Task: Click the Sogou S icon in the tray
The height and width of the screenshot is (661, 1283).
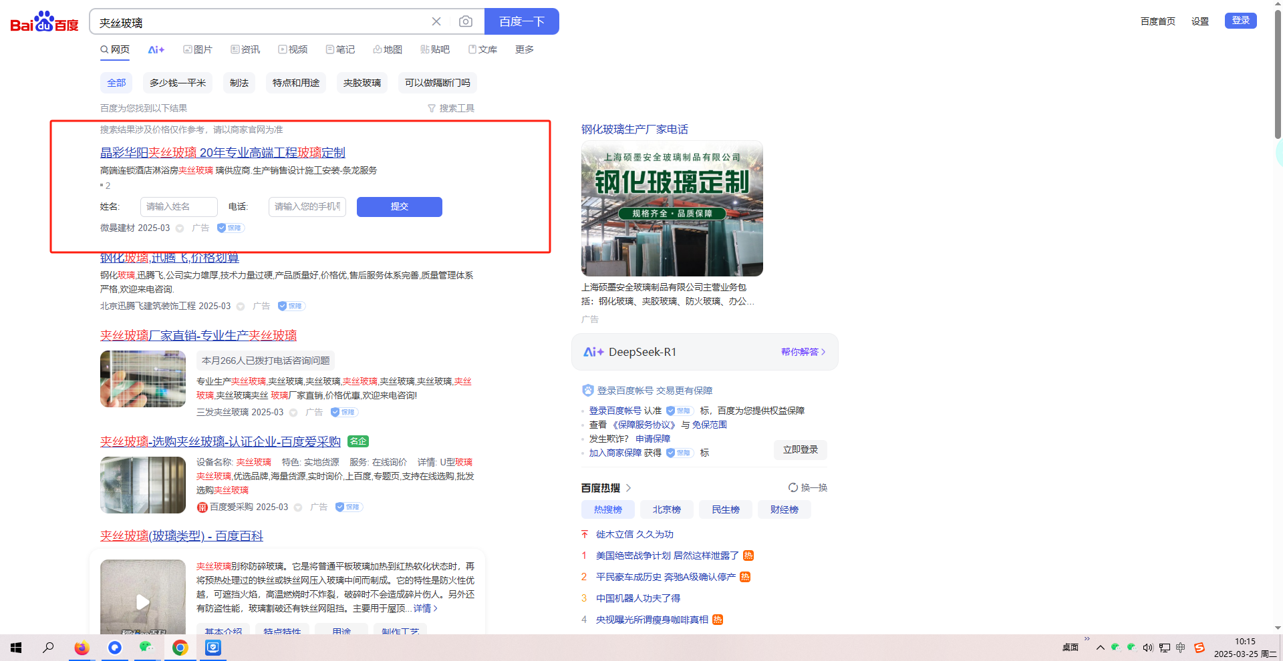Action: tap(1199, 648)
